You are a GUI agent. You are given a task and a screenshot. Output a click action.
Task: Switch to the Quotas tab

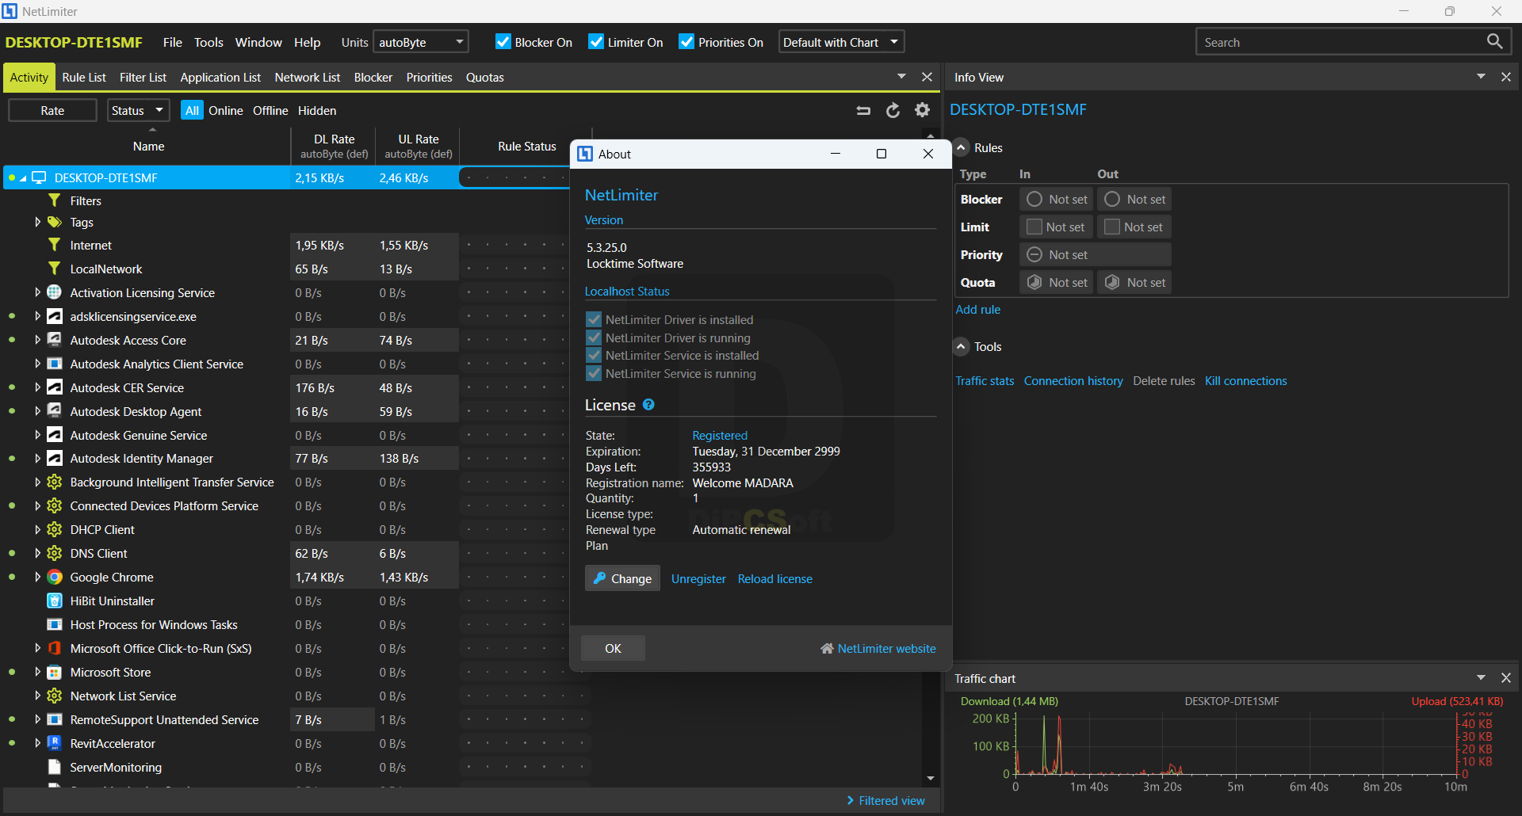pyautogui.click(x=485, y=77)
